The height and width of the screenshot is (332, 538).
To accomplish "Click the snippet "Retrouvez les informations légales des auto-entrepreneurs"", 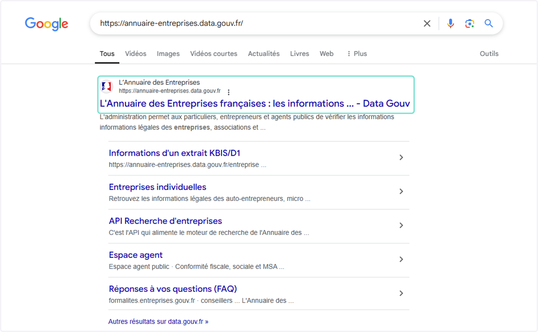I will 209,199.
